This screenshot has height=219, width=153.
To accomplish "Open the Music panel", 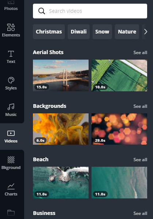I will click(11, 110).
